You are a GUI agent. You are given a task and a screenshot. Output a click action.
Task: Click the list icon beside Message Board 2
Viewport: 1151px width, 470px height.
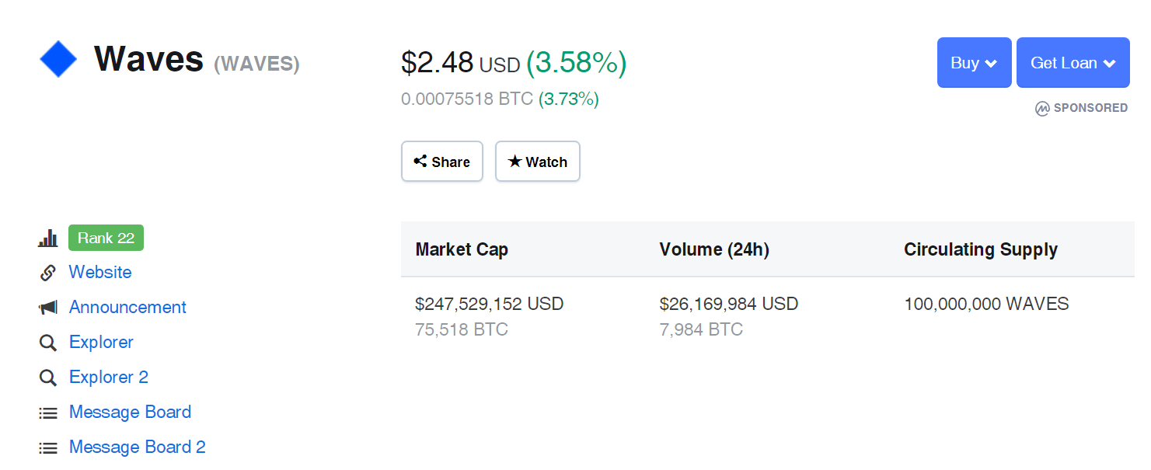click(48, 447)
